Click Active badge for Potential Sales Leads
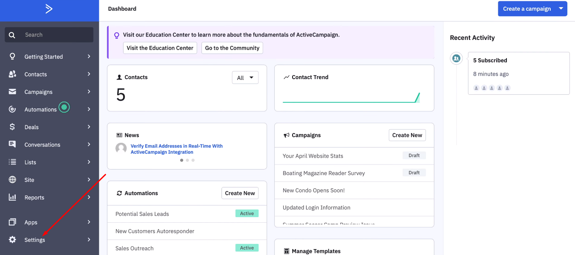This screenshot has height=255, width=575. [247, 213]
